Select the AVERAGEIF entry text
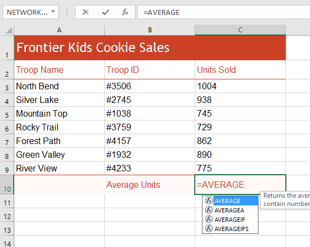Image resolution: width=310 pixels, height=247 pixels. click(x=230, y=220)
